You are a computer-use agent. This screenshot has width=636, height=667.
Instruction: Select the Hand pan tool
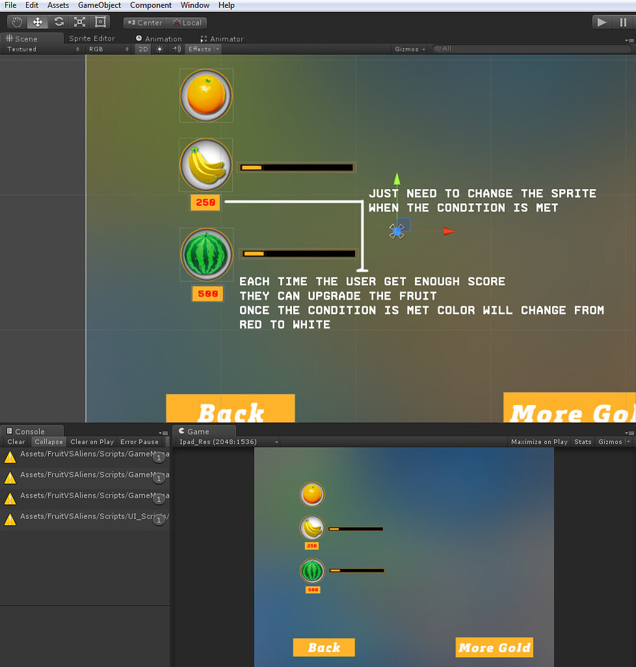pyautogui.click(x=16, y=21)
